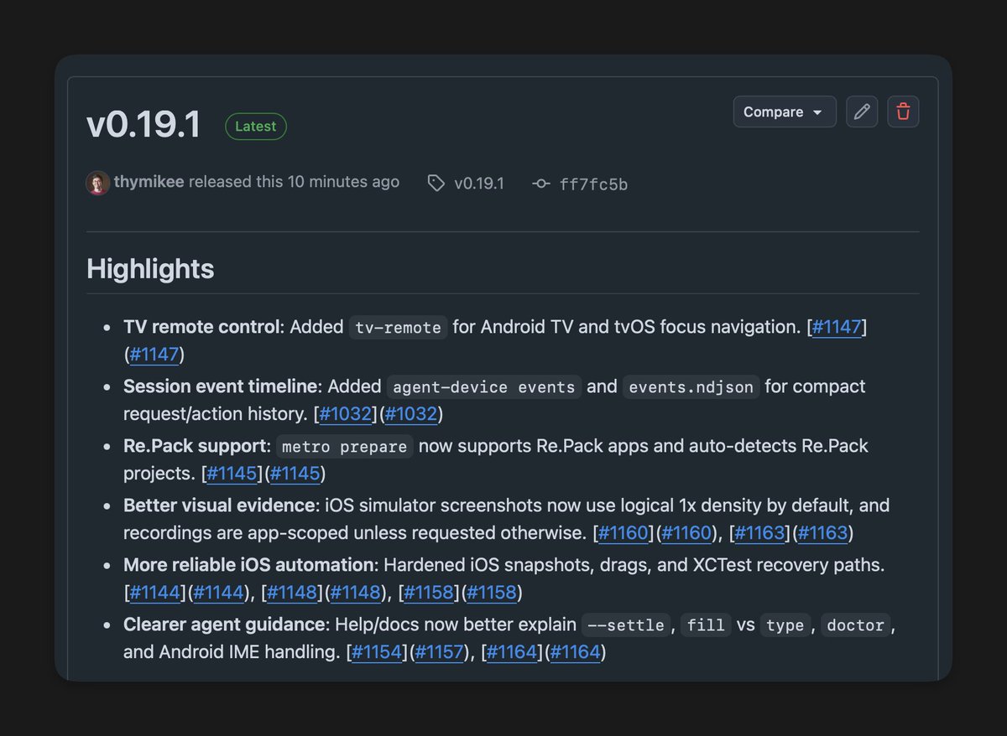The height and width of the screenshot is (736, 1007).
Task: Edit release with the pencil icon
Action: (x=862, y=111)
